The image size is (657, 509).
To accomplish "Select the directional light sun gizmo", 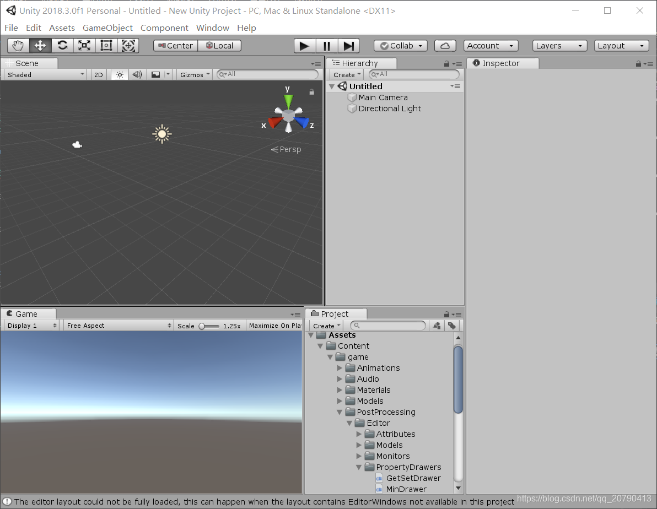I will [x=161, y=134].
